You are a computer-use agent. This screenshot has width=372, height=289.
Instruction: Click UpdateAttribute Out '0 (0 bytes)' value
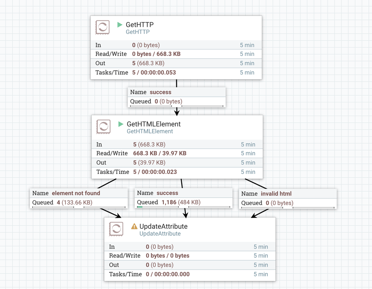(160, 265)
